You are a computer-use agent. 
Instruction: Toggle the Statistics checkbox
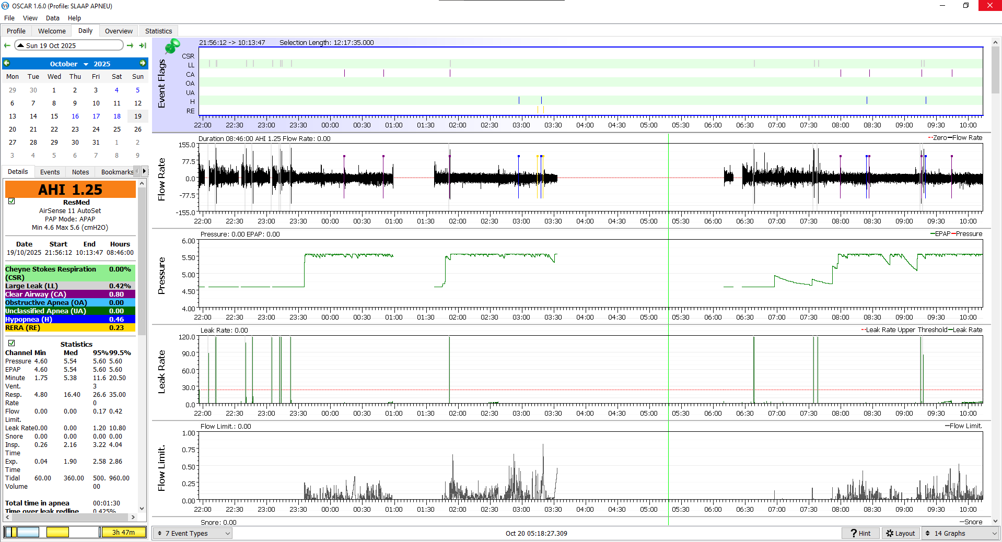pos(11,343)
